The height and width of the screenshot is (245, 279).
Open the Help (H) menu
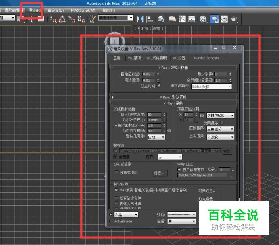coord(108,10)
